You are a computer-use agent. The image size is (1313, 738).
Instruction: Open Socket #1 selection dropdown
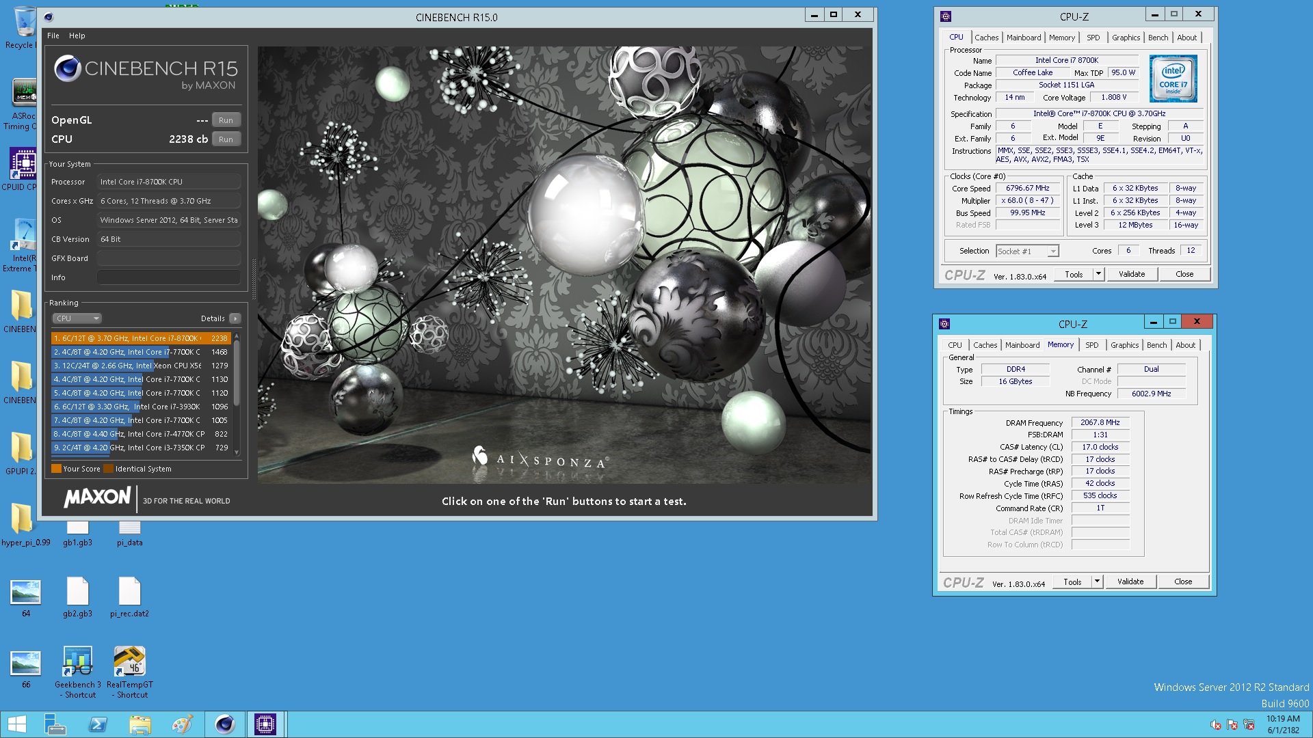click(x=1027, y=251)
